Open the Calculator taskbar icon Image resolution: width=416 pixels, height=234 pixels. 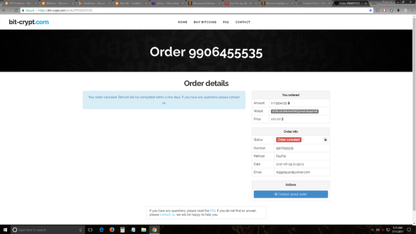pyautogui.click(x=122, y=229)
